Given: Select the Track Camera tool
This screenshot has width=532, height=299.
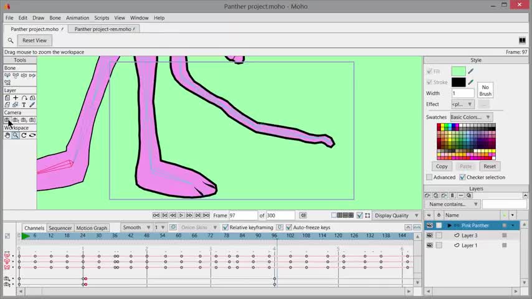Looking at the screenshot, I should pyautogui.click(x=7, y=120).
